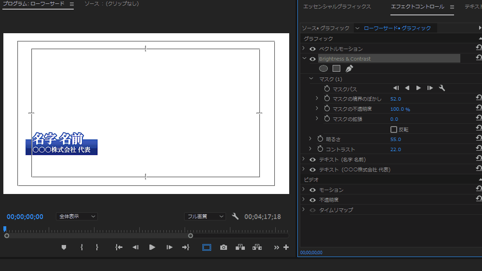Switch to ソース：(クリップなし) tab
This screenshot has width=482, height=271.
click(112, 4)
